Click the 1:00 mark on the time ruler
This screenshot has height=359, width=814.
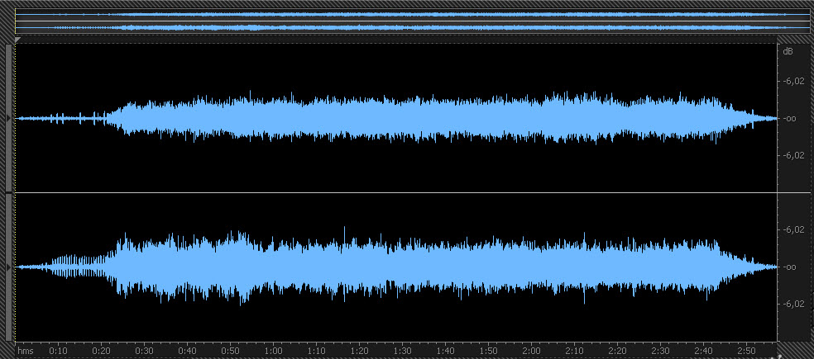pos(274,351)
